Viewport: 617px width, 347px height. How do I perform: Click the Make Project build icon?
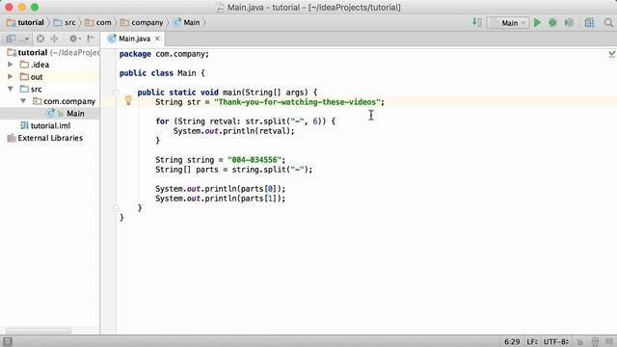(477, 22)
